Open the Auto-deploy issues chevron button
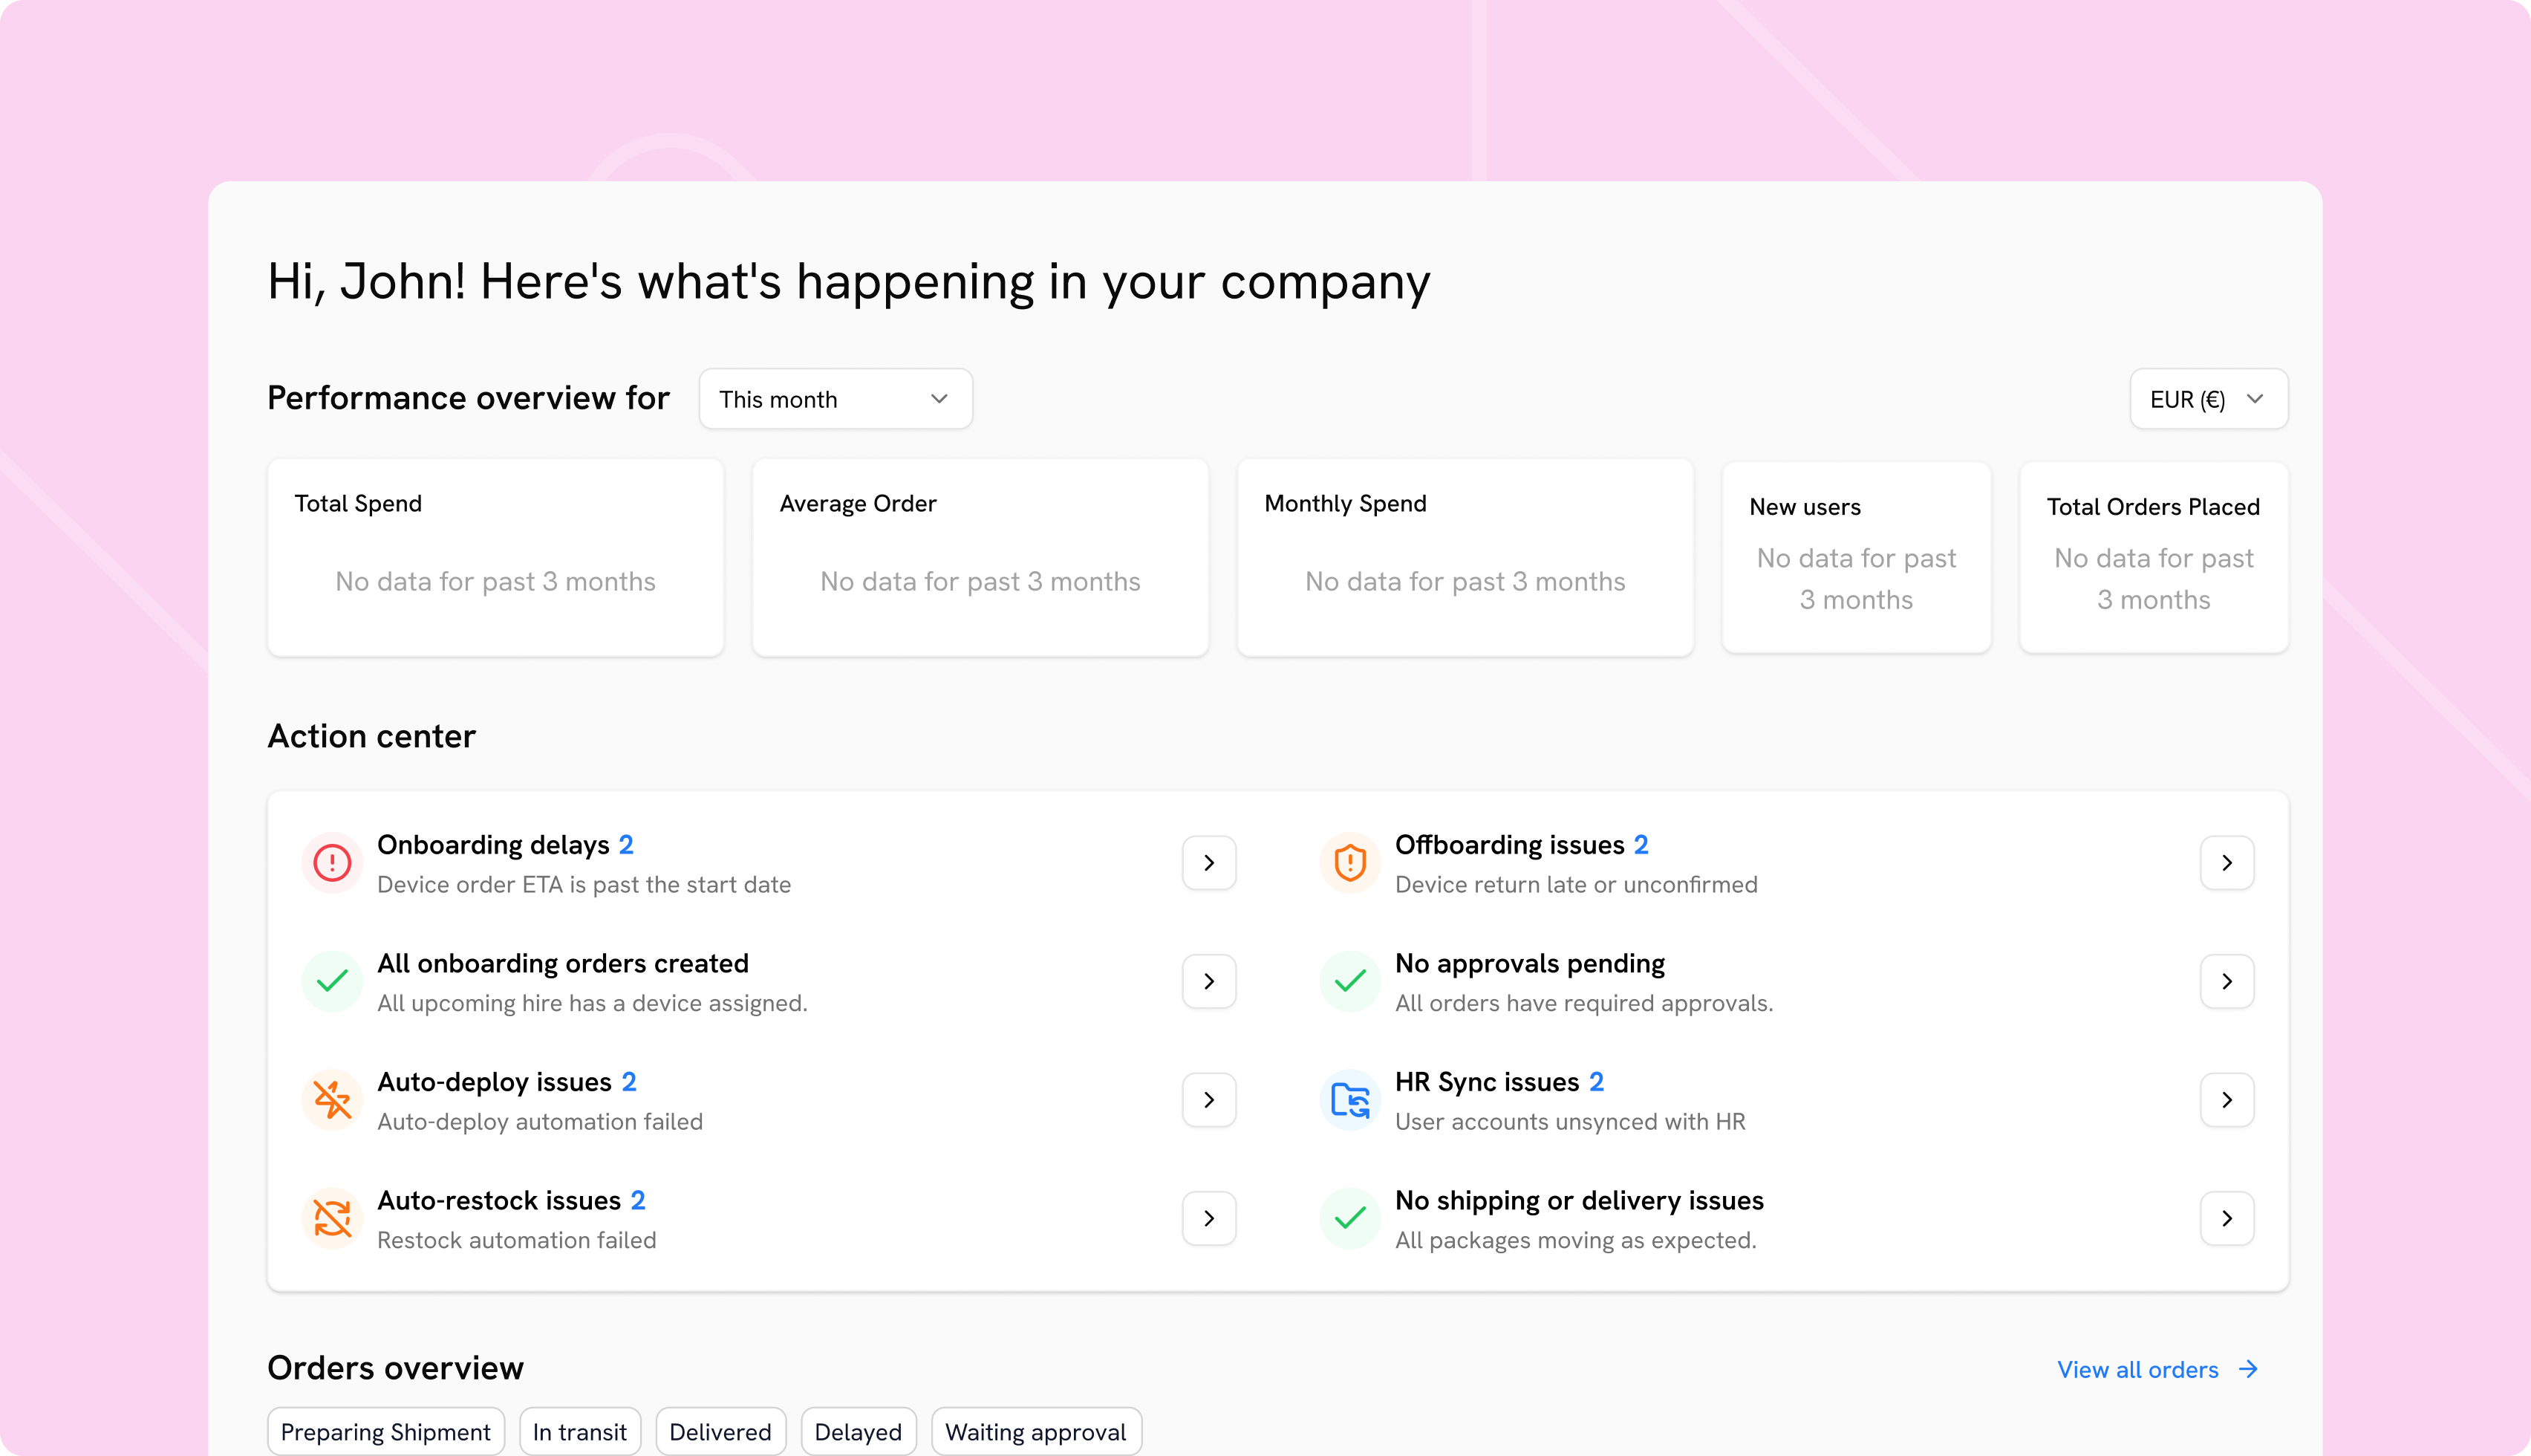This screenshot has width=2531, height=1456. coord(1208,1100)
